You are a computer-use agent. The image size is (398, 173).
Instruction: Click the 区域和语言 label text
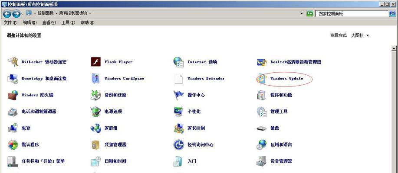click(x=281, y=145)
